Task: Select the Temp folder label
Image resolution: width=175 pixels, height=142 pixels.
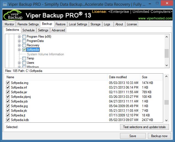Action: point(30,58)
